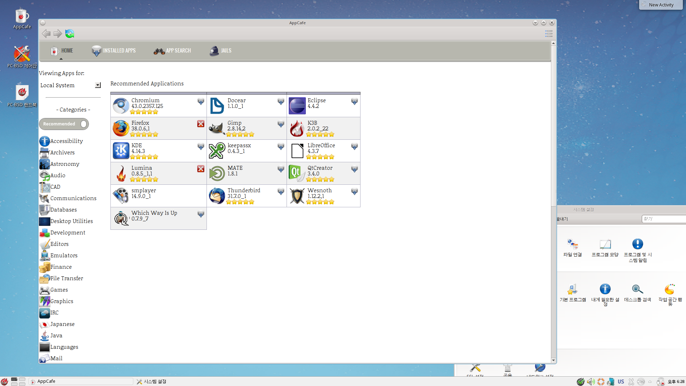
Task: Click the AppCafe vertical scrollbar track
Action: 553,282
